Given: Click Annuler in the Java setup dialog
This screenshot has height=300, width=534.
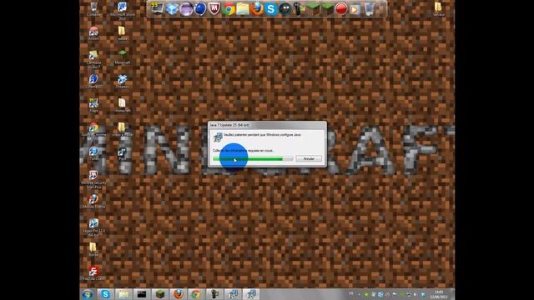Looking at the screenshot, I should point(309,159).
